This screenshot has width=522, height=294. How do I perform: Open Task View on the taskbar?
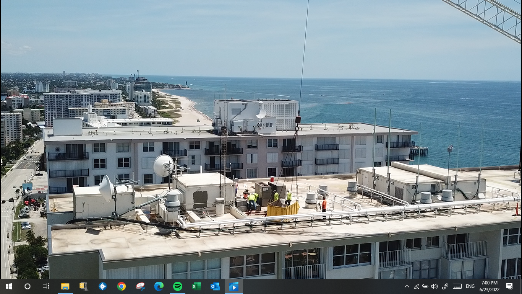click(x=46, y=286)
